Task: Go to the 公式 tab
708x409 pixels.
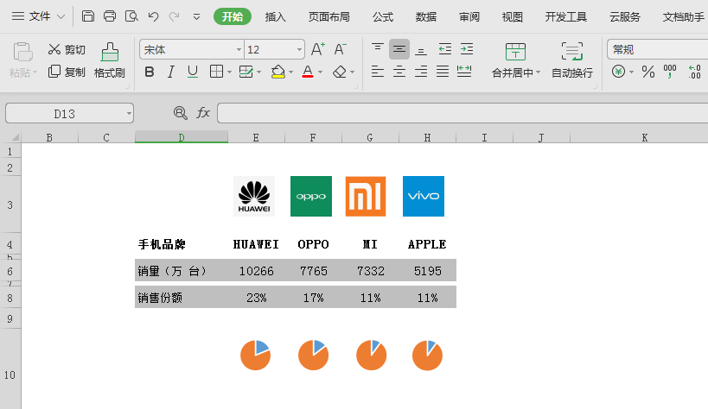Action: pos(383,16)
